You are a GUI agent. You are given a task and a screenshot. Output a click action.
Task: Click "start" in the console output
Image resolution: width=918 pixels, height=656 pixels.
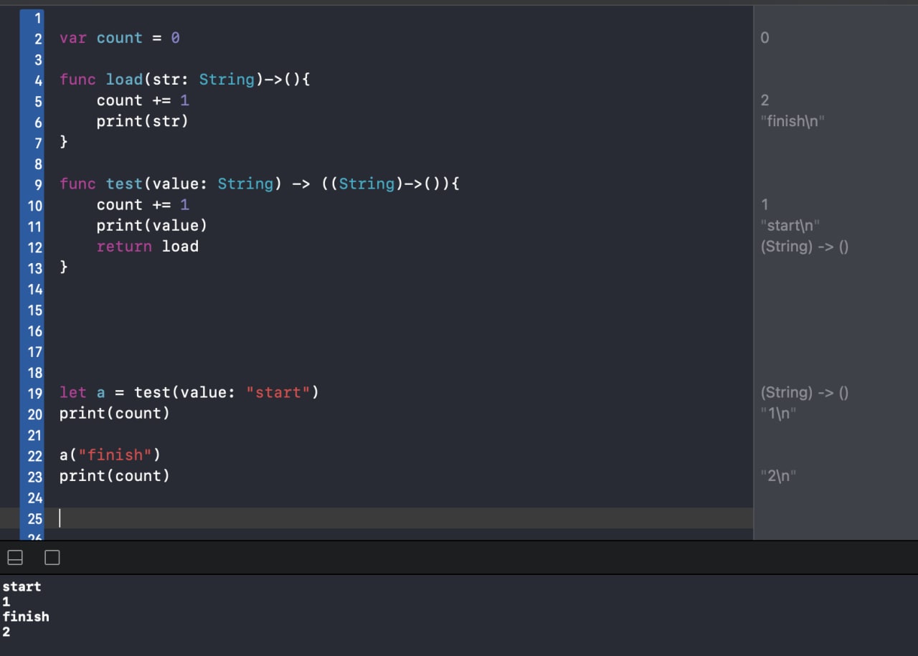[22, 586]
